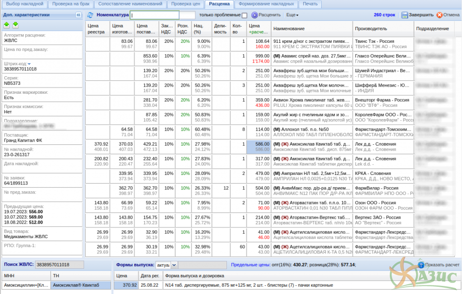Click the ЖВЛС price cell 370.92
Viewport: 462px width, 294px height.
[x=126, y=285]
